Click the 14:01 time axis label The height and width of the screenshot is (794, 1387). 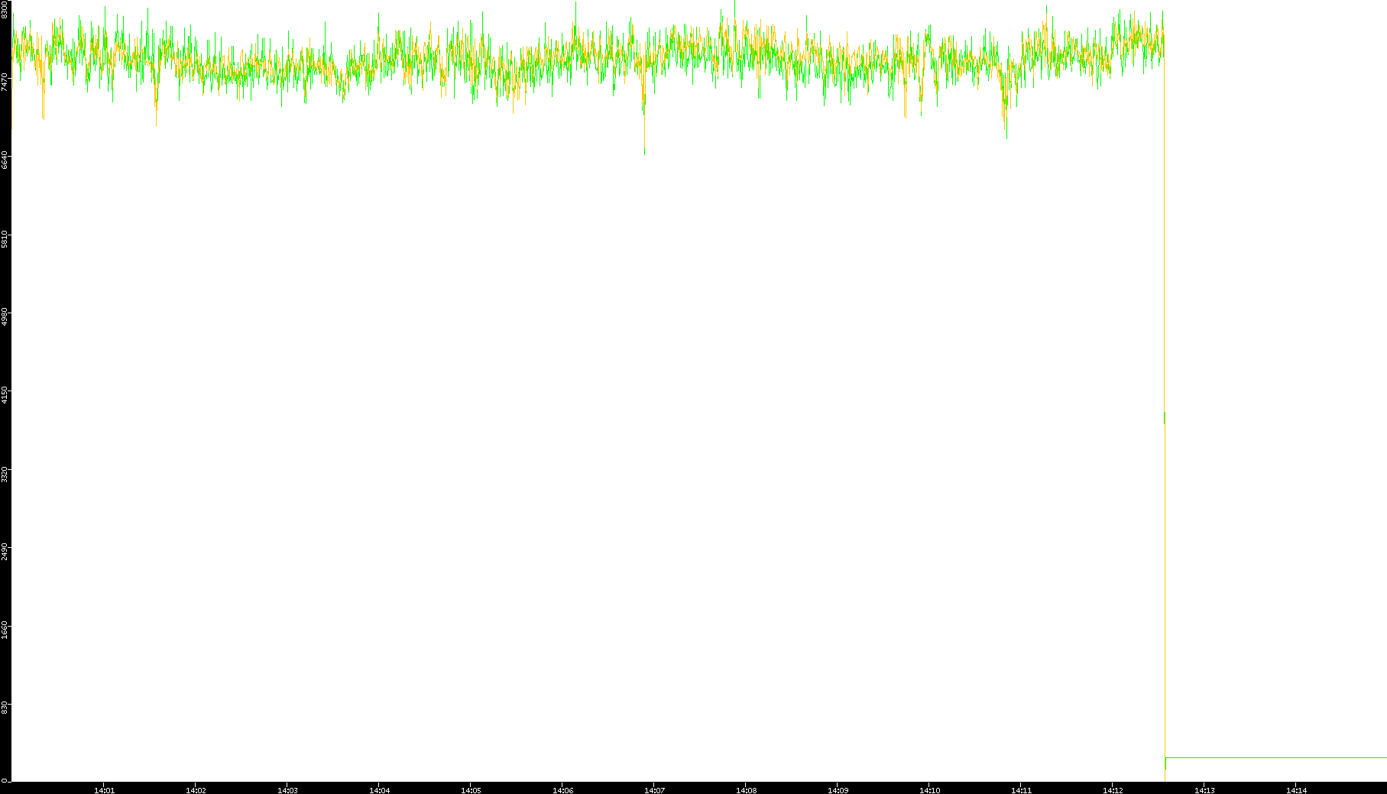pyautogui.click(x=104, y=790)
